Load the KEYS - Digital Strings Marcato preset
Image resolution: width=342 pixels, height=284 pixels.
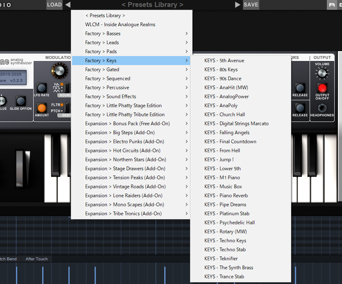[x=241, y=124]
